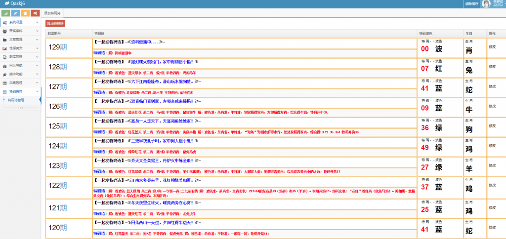Screen dimensions: 506x239
Task: Expand the 文章管理 sidebar menu
Action: pyautogui.click(x=20, y=40)
